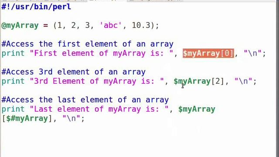Click the print keyword on the First element line
This screenshot has height=157, width=279.
(x=13, y=53)
